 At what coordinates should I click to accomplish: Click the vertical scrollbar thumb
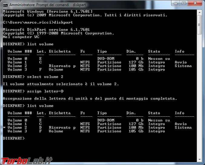tap(200, 25)
